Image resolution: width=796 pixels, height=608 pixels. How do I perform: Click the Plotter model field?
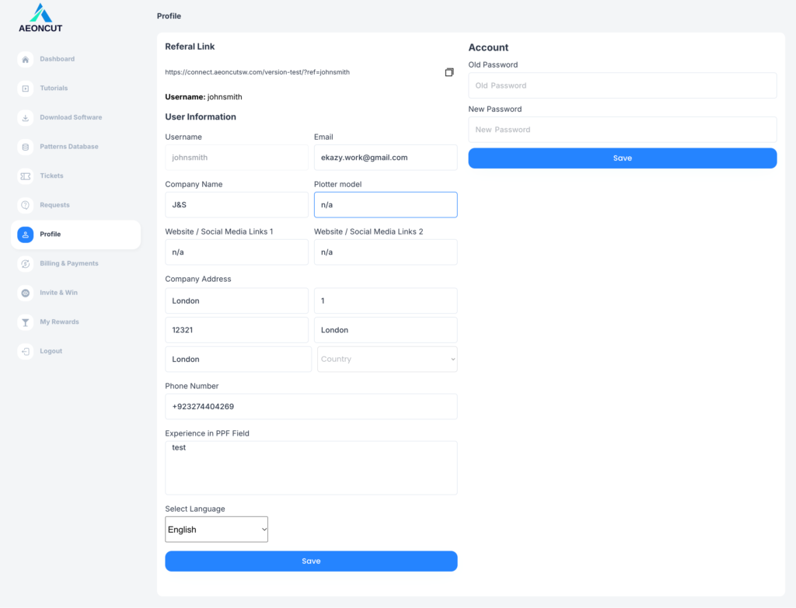[386, 205]
